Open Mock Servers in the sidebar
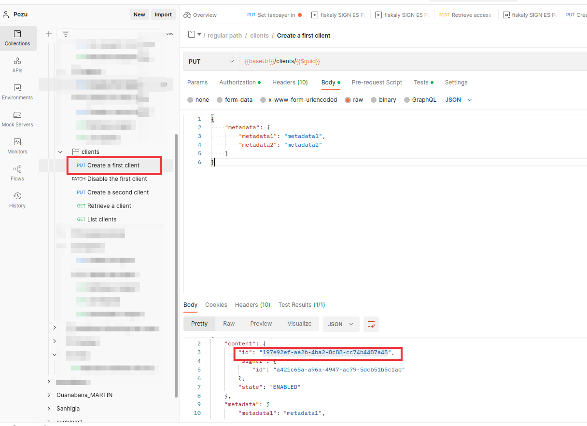 [17, 119]
